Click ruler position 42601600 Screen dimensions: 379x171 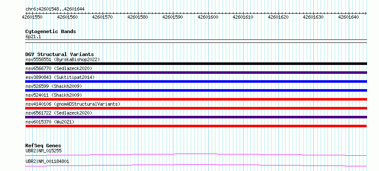[x=208, y=17]
